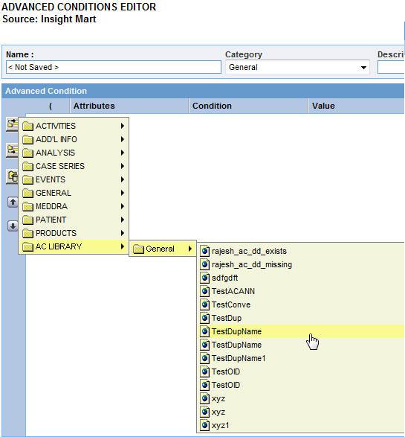Expand ACTIVITIES submenu arrow
This screenshot has width=405, height=437.
tap(123, 126)
